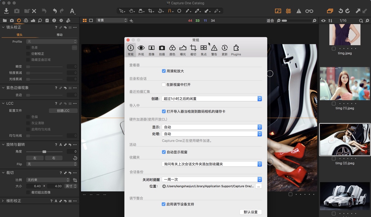Select the timg (2).jpeg thumbnail in the browser
371x217 pixels.
tap(345, 140)
